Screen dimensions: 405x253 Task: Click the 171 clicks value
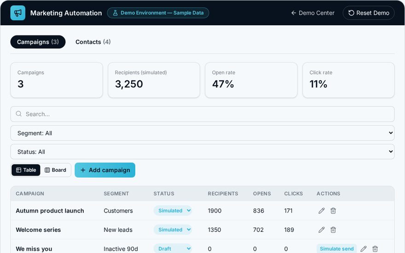click(288, 211)
